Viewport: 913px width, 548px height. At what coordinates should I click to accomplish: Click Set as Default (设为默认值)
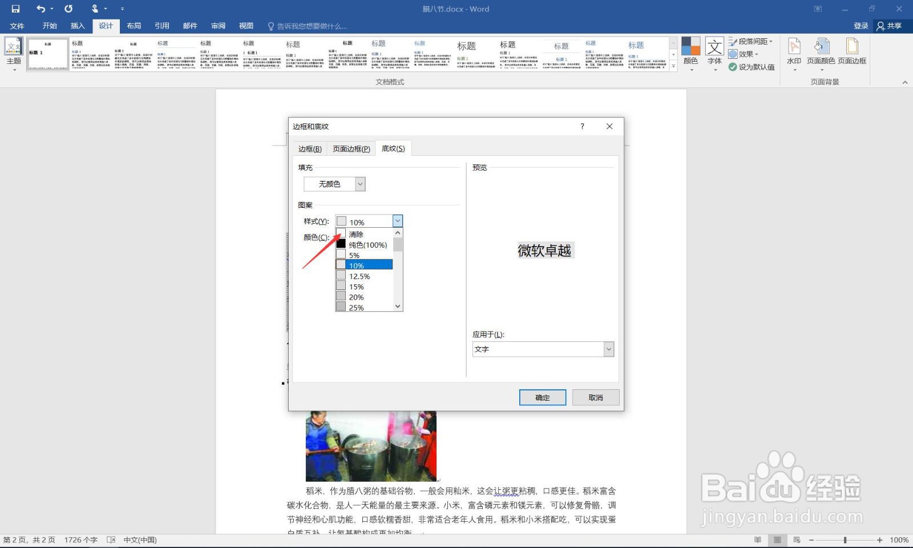(x=752, y=67)
